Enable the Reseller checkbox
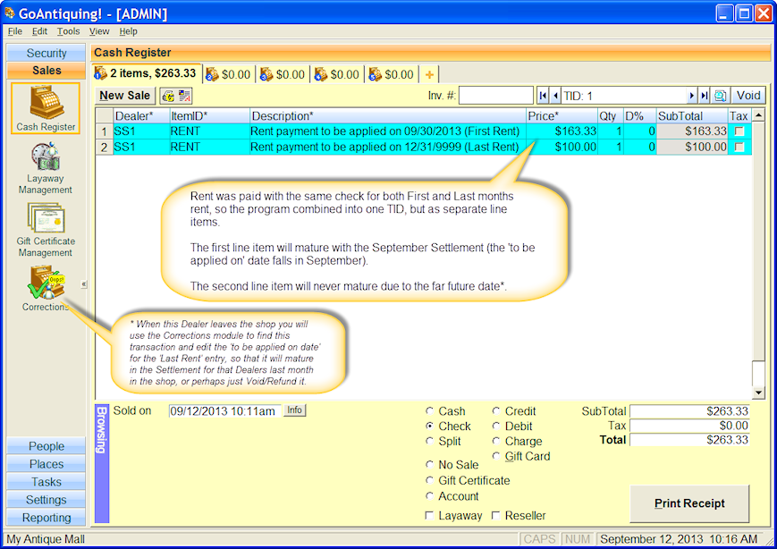This screenshot has width=777, height=549. [x=496, y=516]
